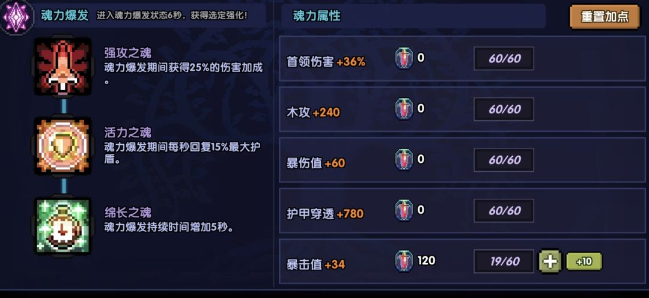Click the 魂力属性 header tab
The width and height of the screenshot is (649, 298).
(317, 16)
